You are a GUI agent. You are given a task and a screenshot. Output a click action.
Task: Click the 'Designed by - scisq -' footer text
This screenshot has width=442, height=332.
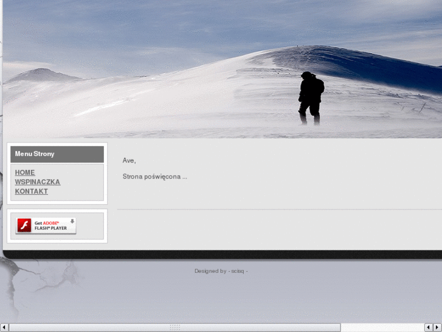click(x=221, y=271)
